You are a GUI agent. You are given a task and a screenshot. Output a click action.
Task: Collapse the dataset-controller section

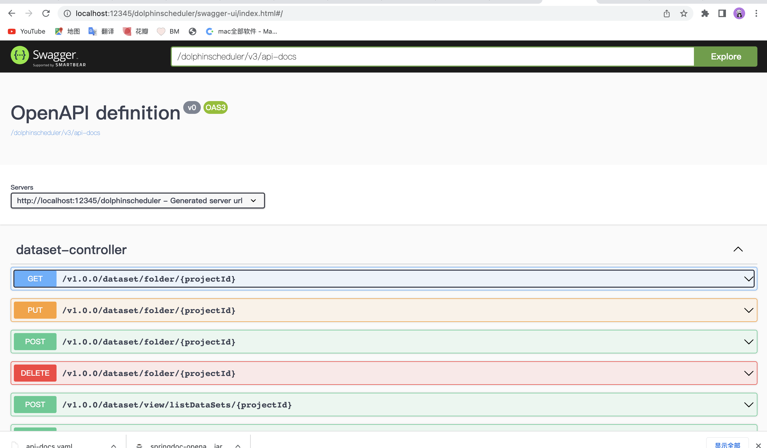point(738,250)
